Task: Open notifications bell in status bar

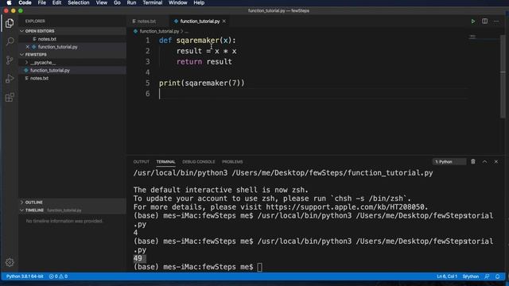Action: pos(498,276)
